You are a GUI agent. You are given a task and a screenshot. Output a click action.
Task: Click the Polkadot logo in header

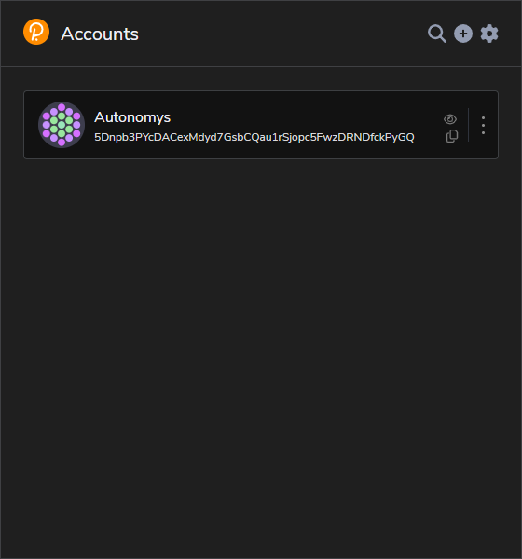tap(36, 32)
